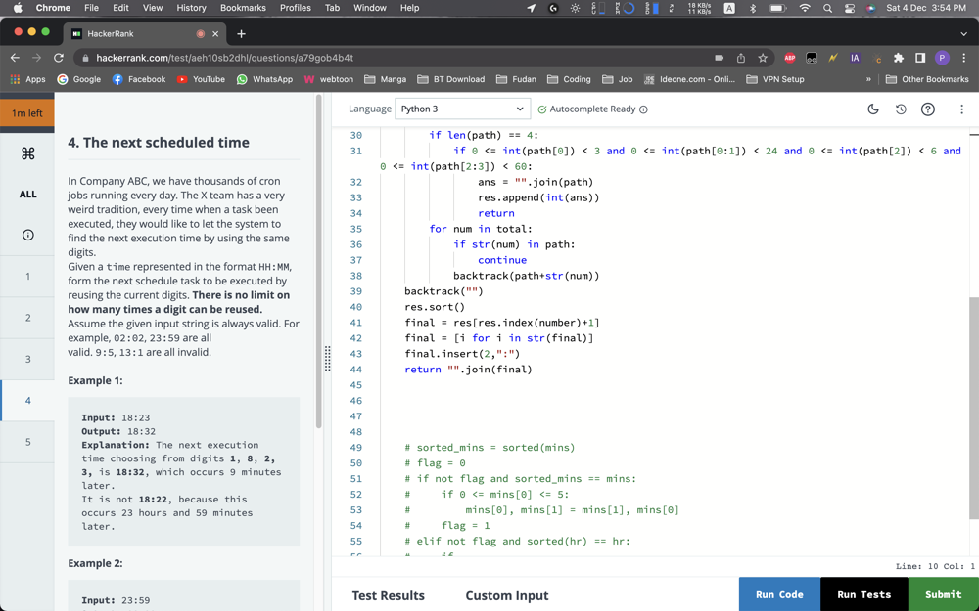Viewport: 979px width, 611px height.
Task: Open the History menu in menu bar
Action: point(191,8)
